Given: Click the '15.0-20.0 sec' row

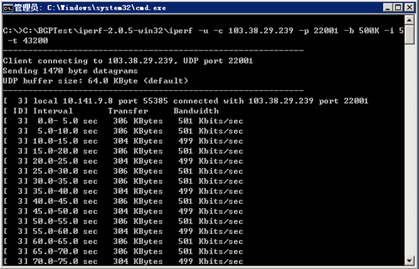Looking at the screenshot, I should [x=123, y=151].
